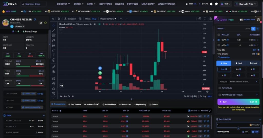Switch to Holders (1.2K) tab
263x138 pixels.
click(x=92, y=104)
